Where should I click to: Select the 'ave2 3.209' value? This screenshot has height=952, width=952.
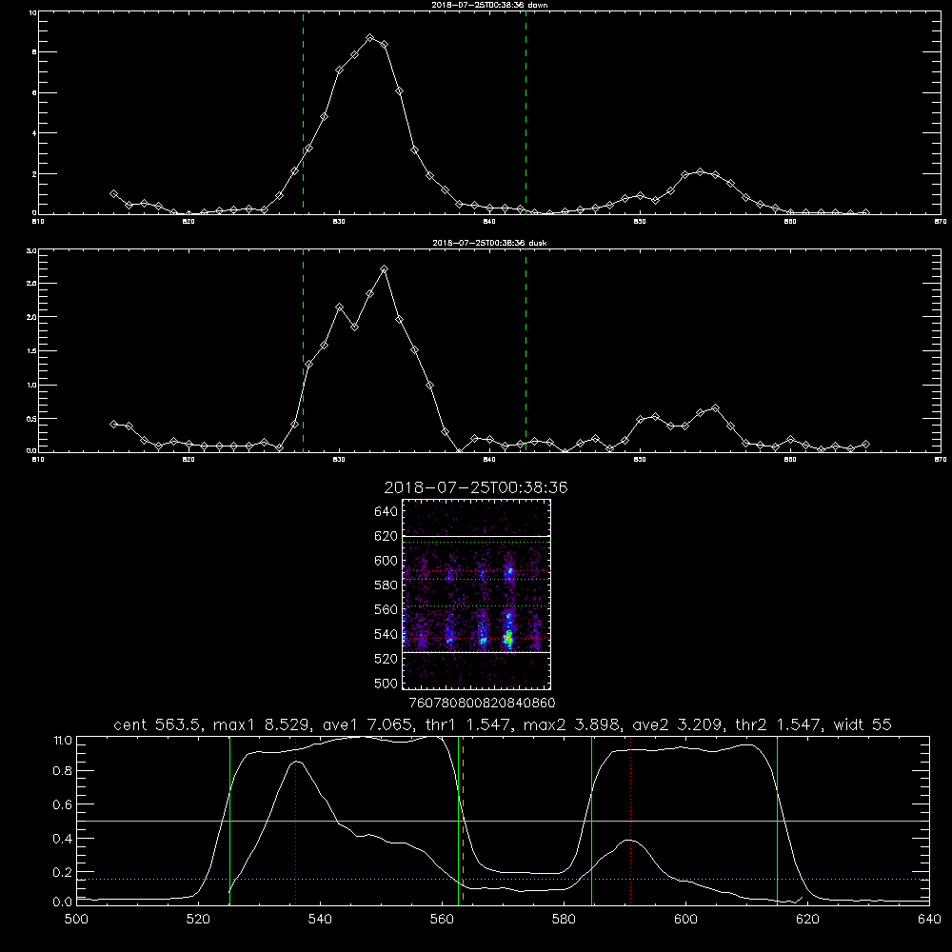677,724
